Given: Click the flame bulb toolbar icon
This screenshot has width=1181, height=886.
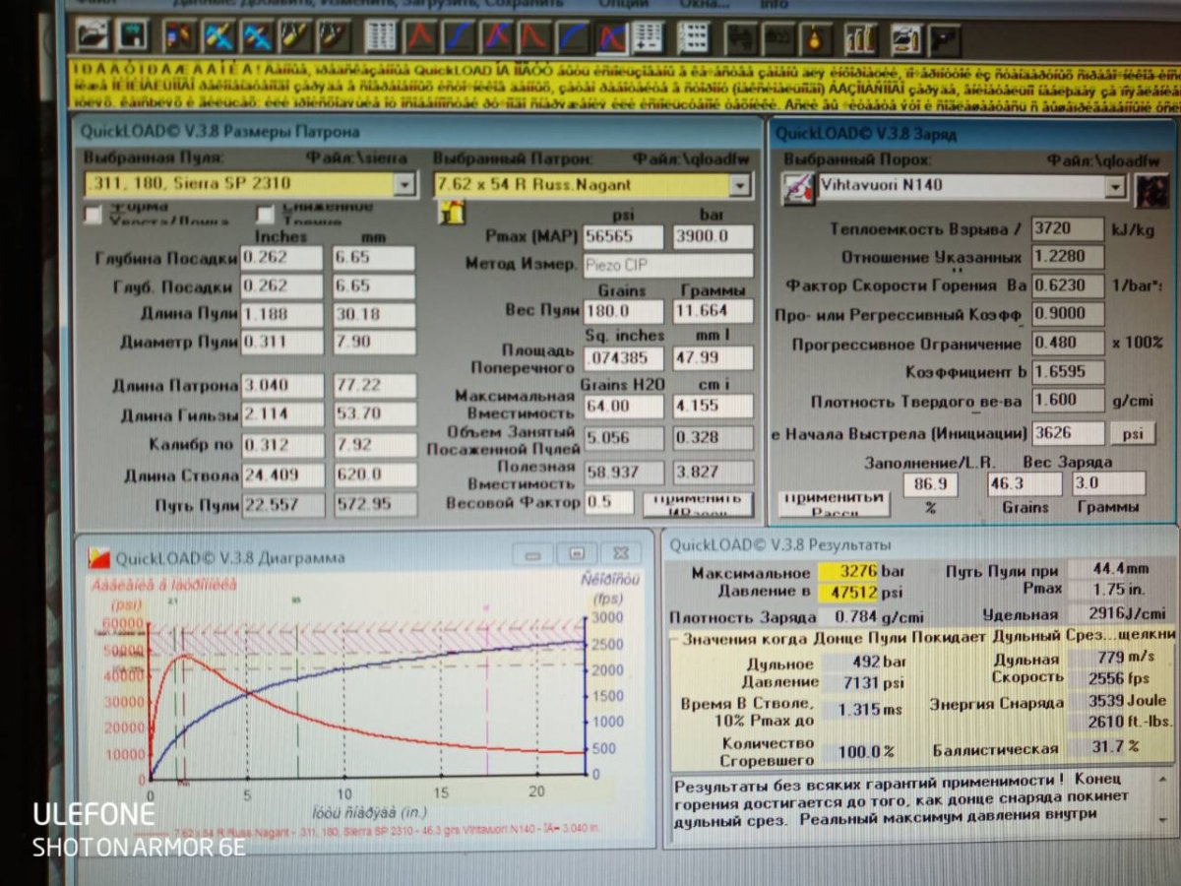Looking at the screenshot, I should pyautogui.click(x=816, y=37).
